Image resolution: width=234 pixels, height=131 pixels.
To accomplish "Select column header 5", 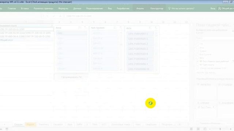I will (94, 22).
